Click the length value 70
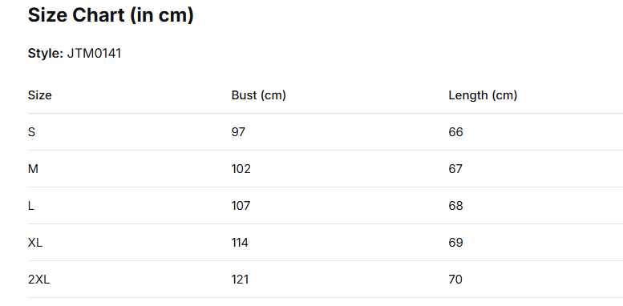 455,280
